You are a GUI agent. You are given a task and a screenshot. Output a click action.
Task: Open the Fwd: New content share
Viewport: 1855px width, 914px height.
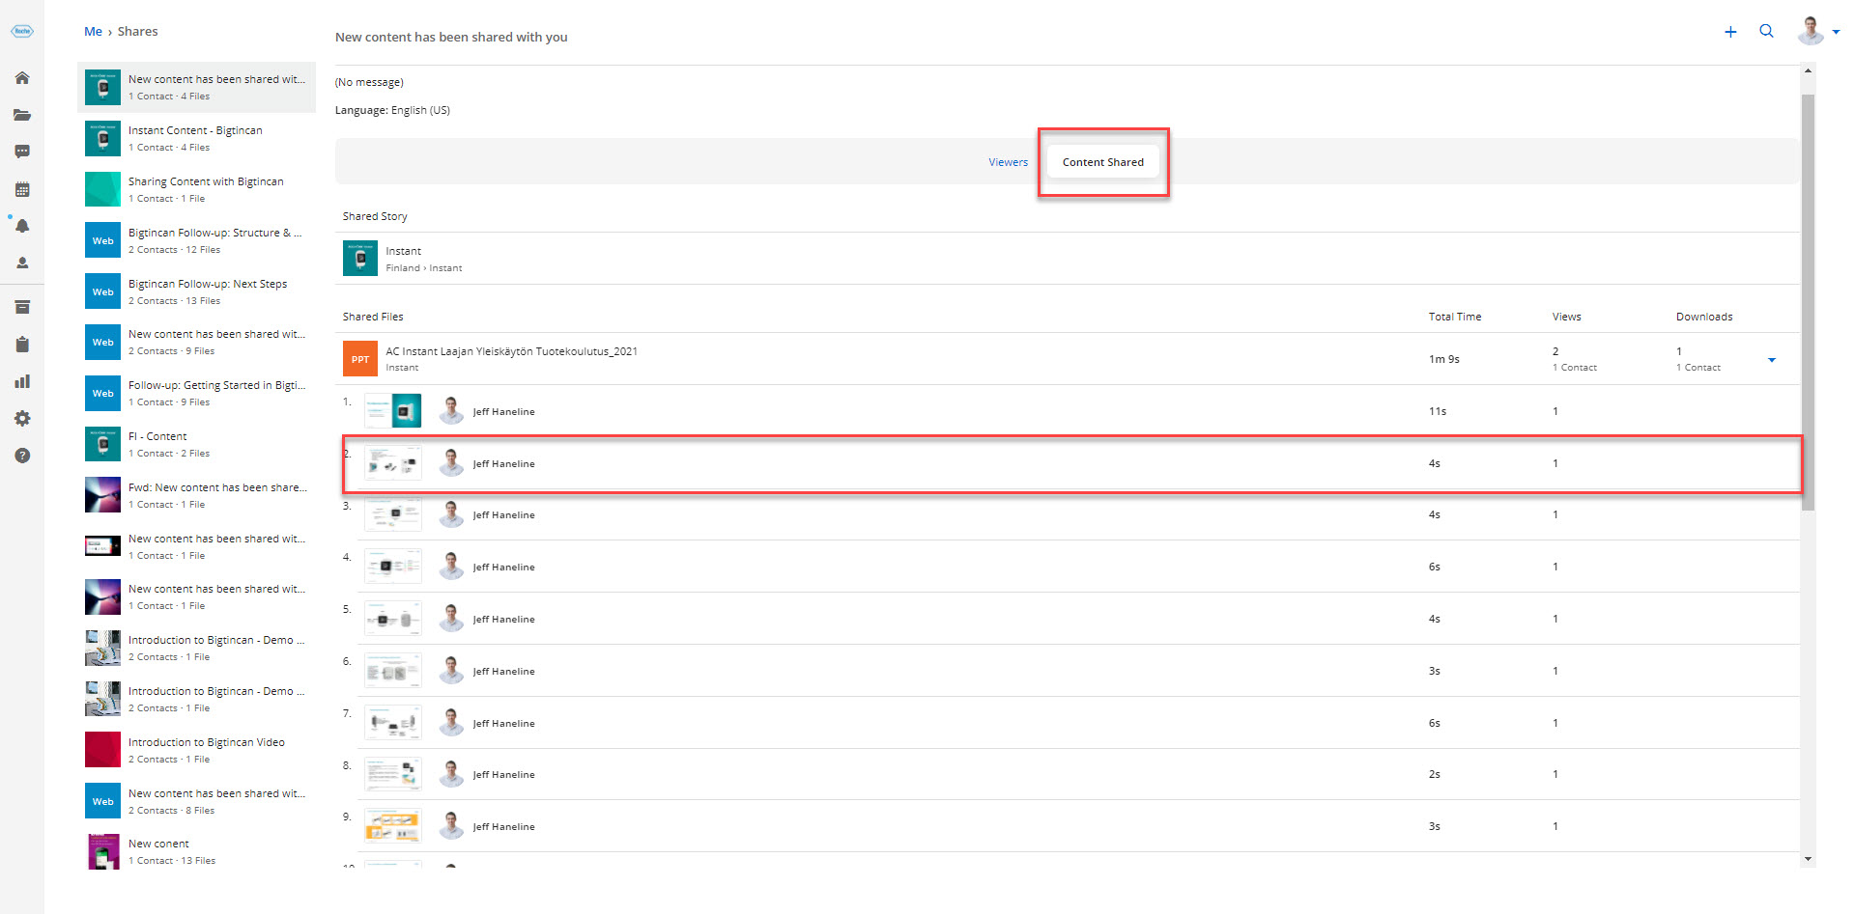pos(196,495)
